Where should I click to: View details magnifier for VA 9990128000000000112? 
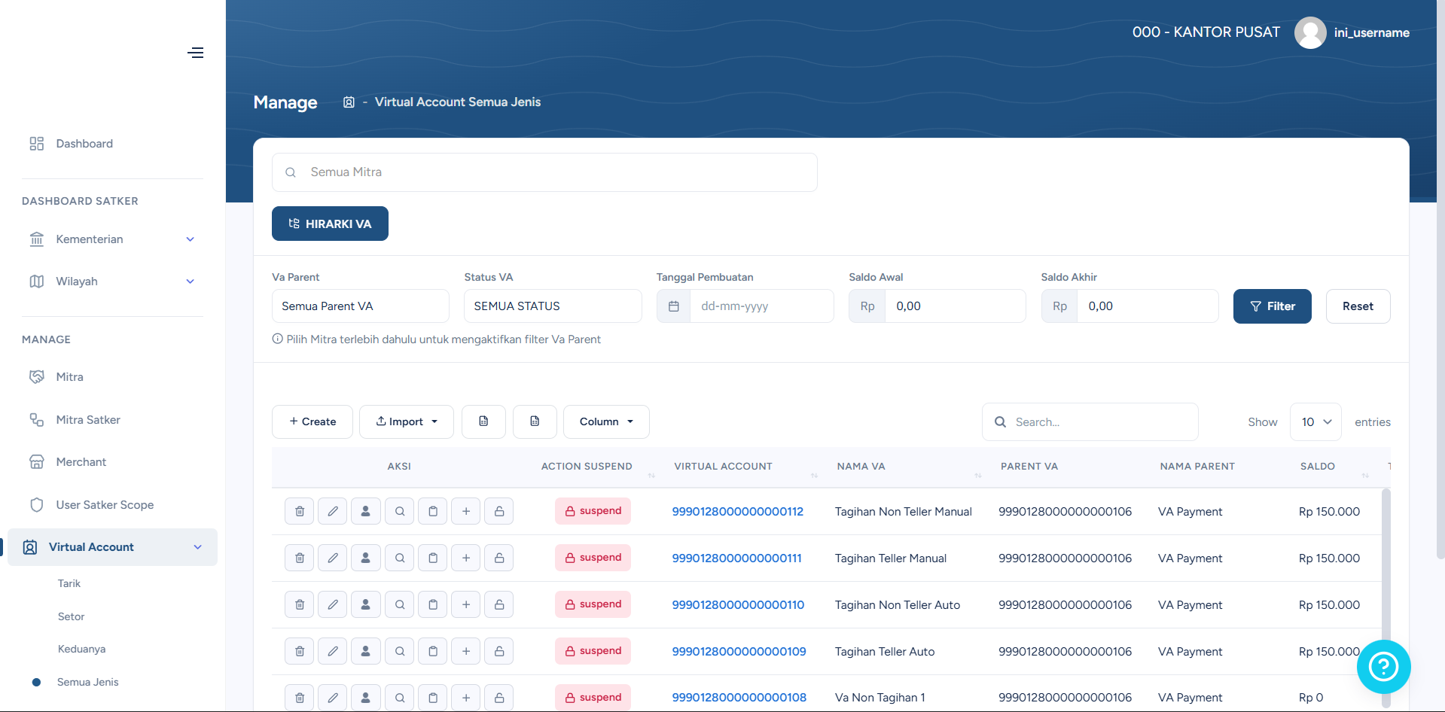point(400,511)
